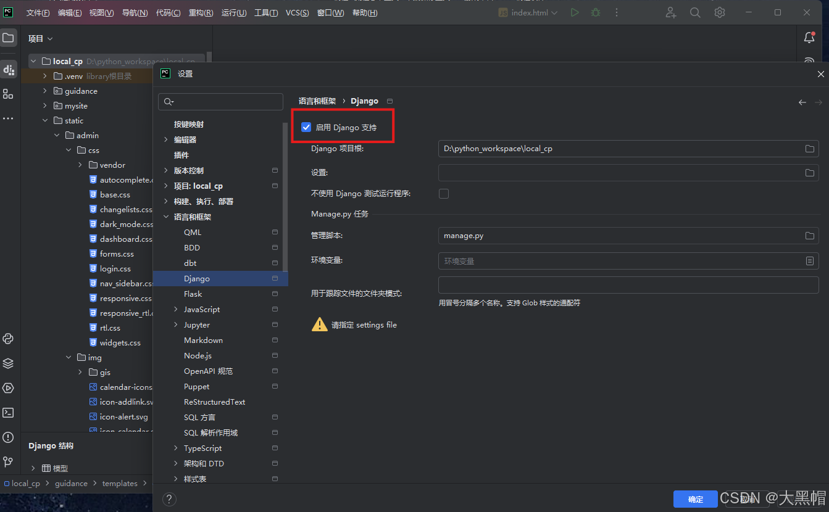Click the Debug bug icon

coord(595,12)
